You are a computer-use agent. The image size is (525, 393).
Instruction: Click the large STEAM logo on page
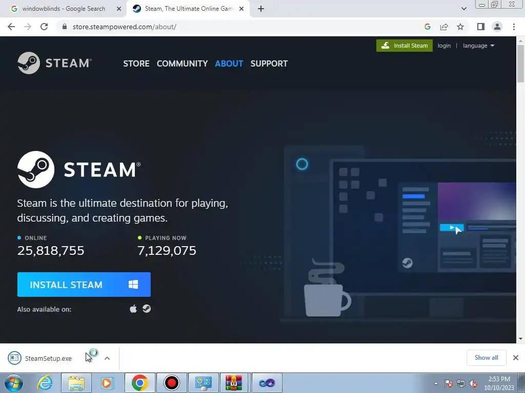(79, 169)
